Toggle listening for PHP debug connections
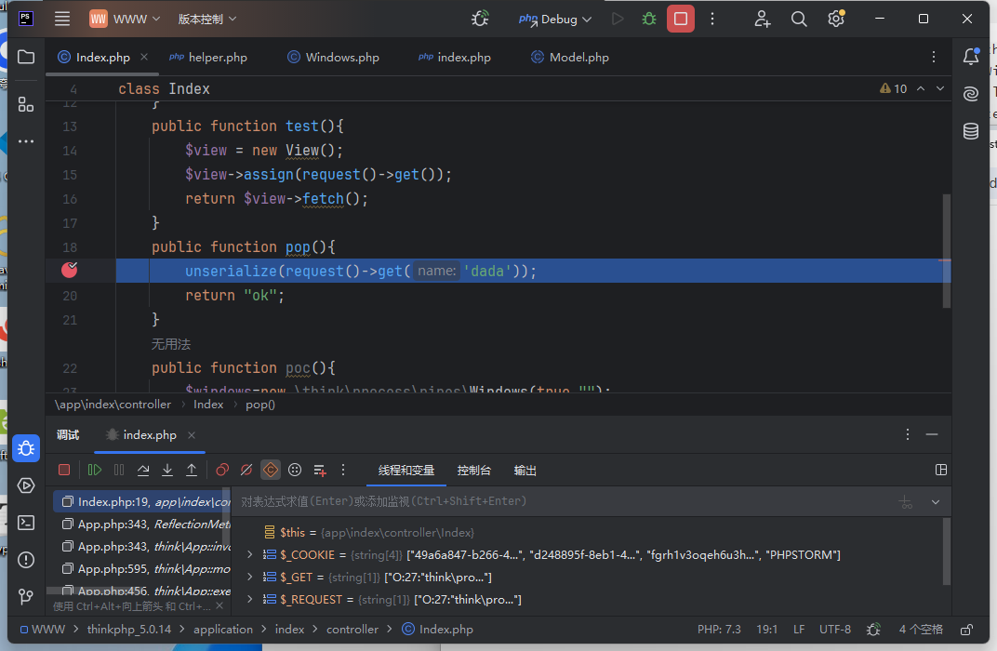The image size is (997, 651). click(x=480, y=19)
